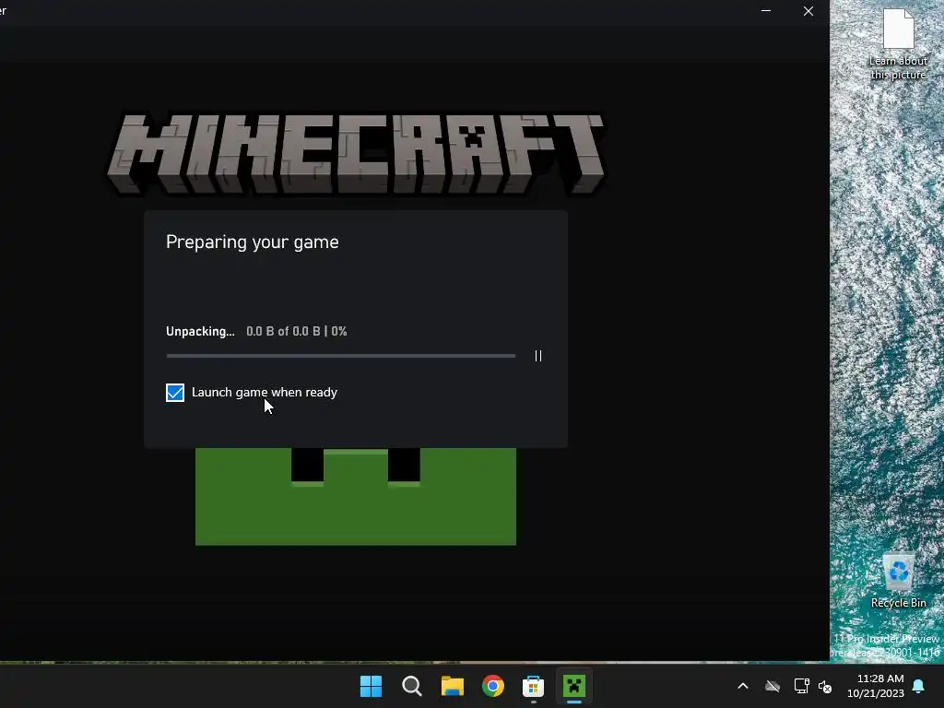Open the clock showing 11:28 AM
This screenshot has height=708, width=944.
(x=876, y=686)
